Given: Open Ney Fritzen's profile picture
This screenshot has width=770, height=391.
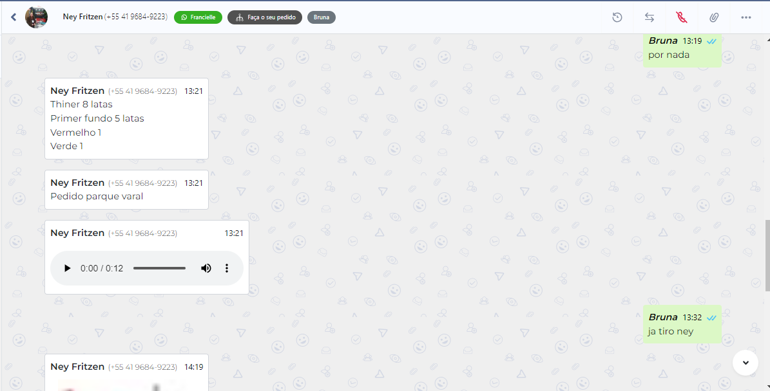Looking at the screenshot, I should click(36, 17).
